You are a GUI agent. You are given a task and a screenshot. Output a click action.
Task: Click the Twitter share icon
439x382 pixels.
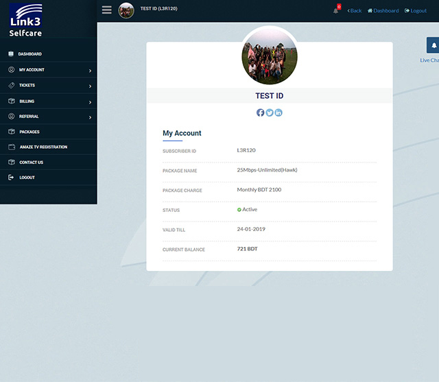[x=270, y=112]
